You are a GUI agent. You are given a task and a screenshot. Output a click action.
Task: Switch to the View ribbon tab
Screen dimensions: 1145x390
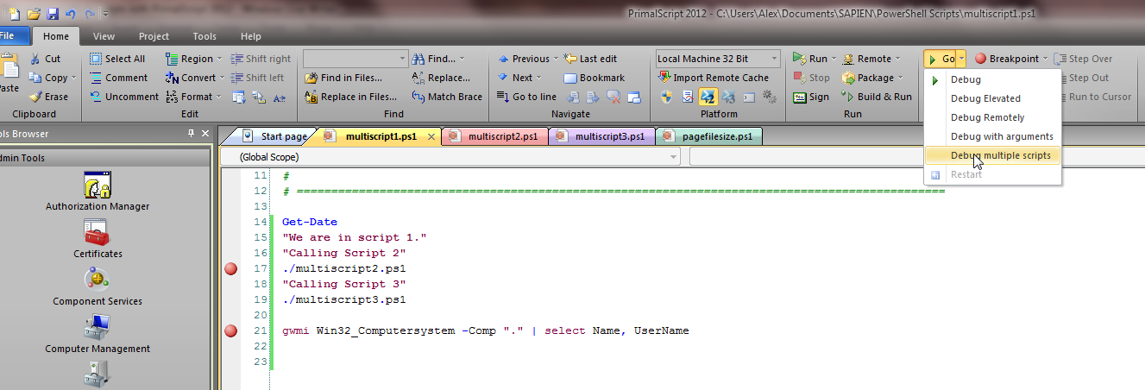point(104,36)
